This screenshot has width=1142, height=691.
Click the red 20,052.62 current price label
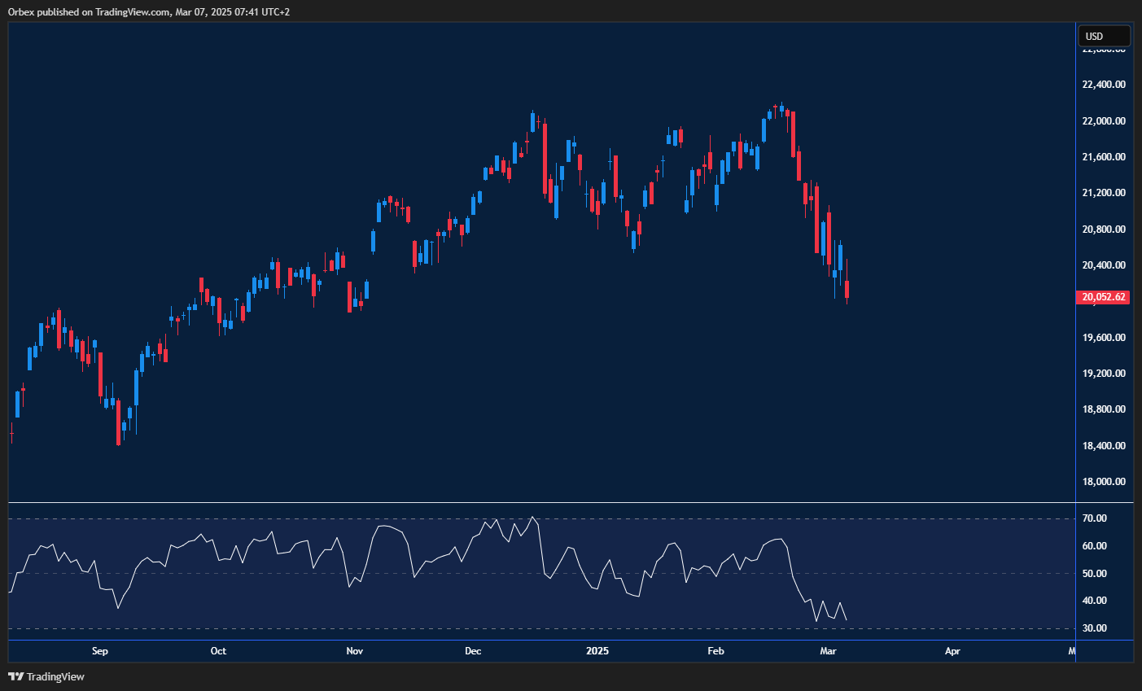1104,297
